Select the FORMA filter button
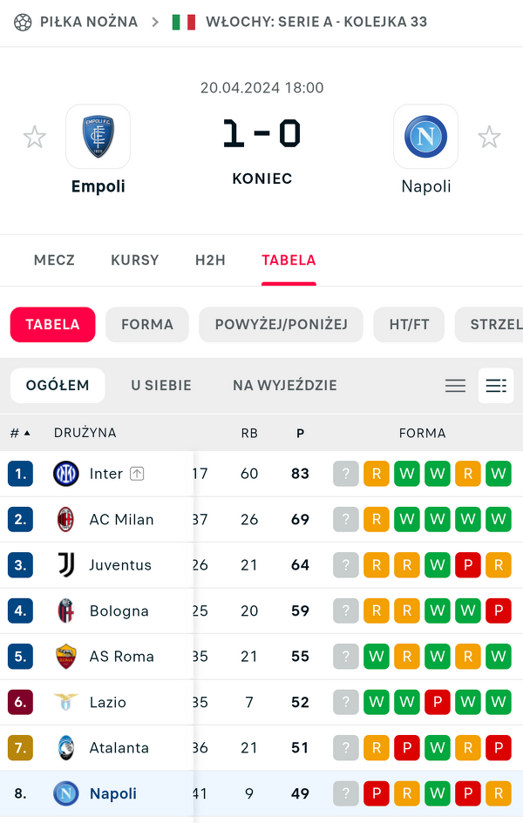Viewport: 523px width, 823px height. pyautogui.click(x=147, y=325)
